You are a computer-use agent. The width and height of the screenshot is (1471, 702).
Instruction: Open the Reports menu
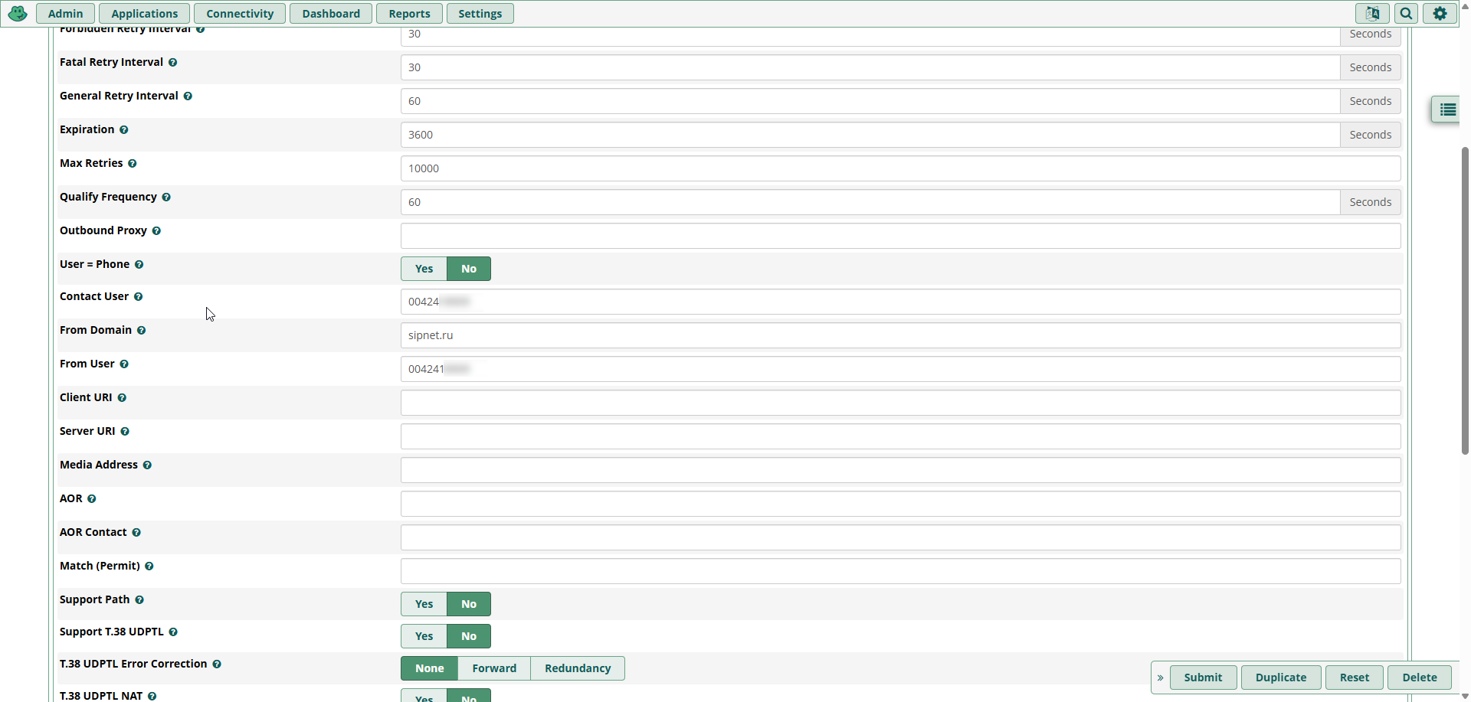(409, 14)
